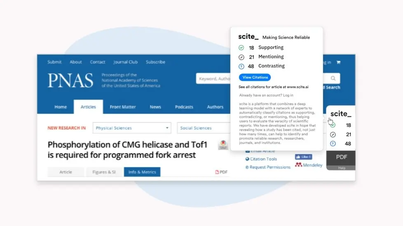Open the Journal Club menu link
Viewport: 403px width, 226px height.
(125, 62)
